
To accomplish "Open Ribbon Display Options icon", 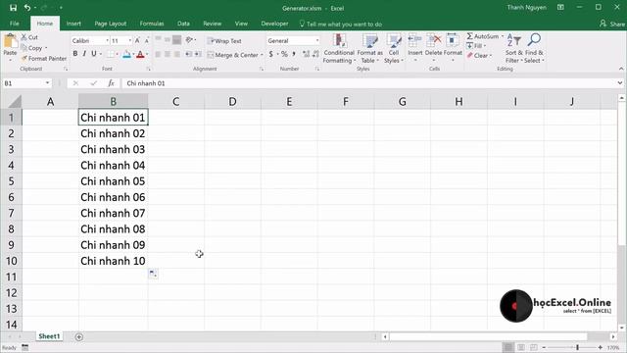I will coord(560,7).
